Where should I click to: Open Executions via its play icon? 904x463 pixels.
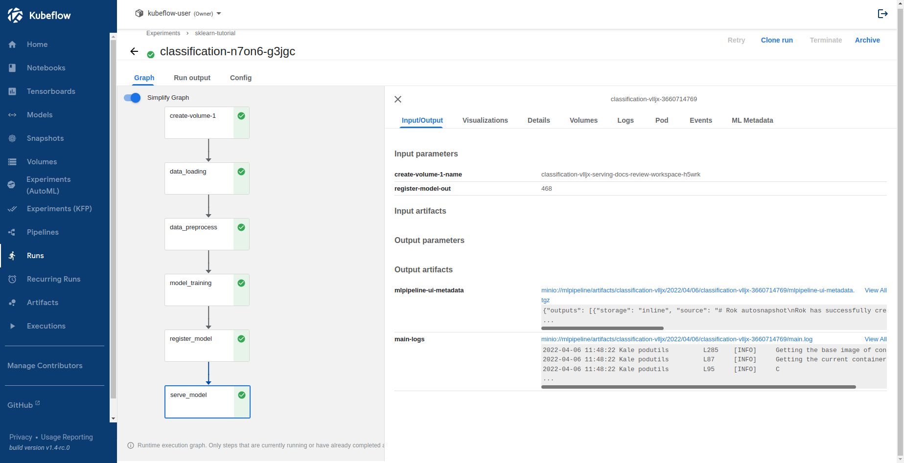pyautogui.click(x=12, y=326)
